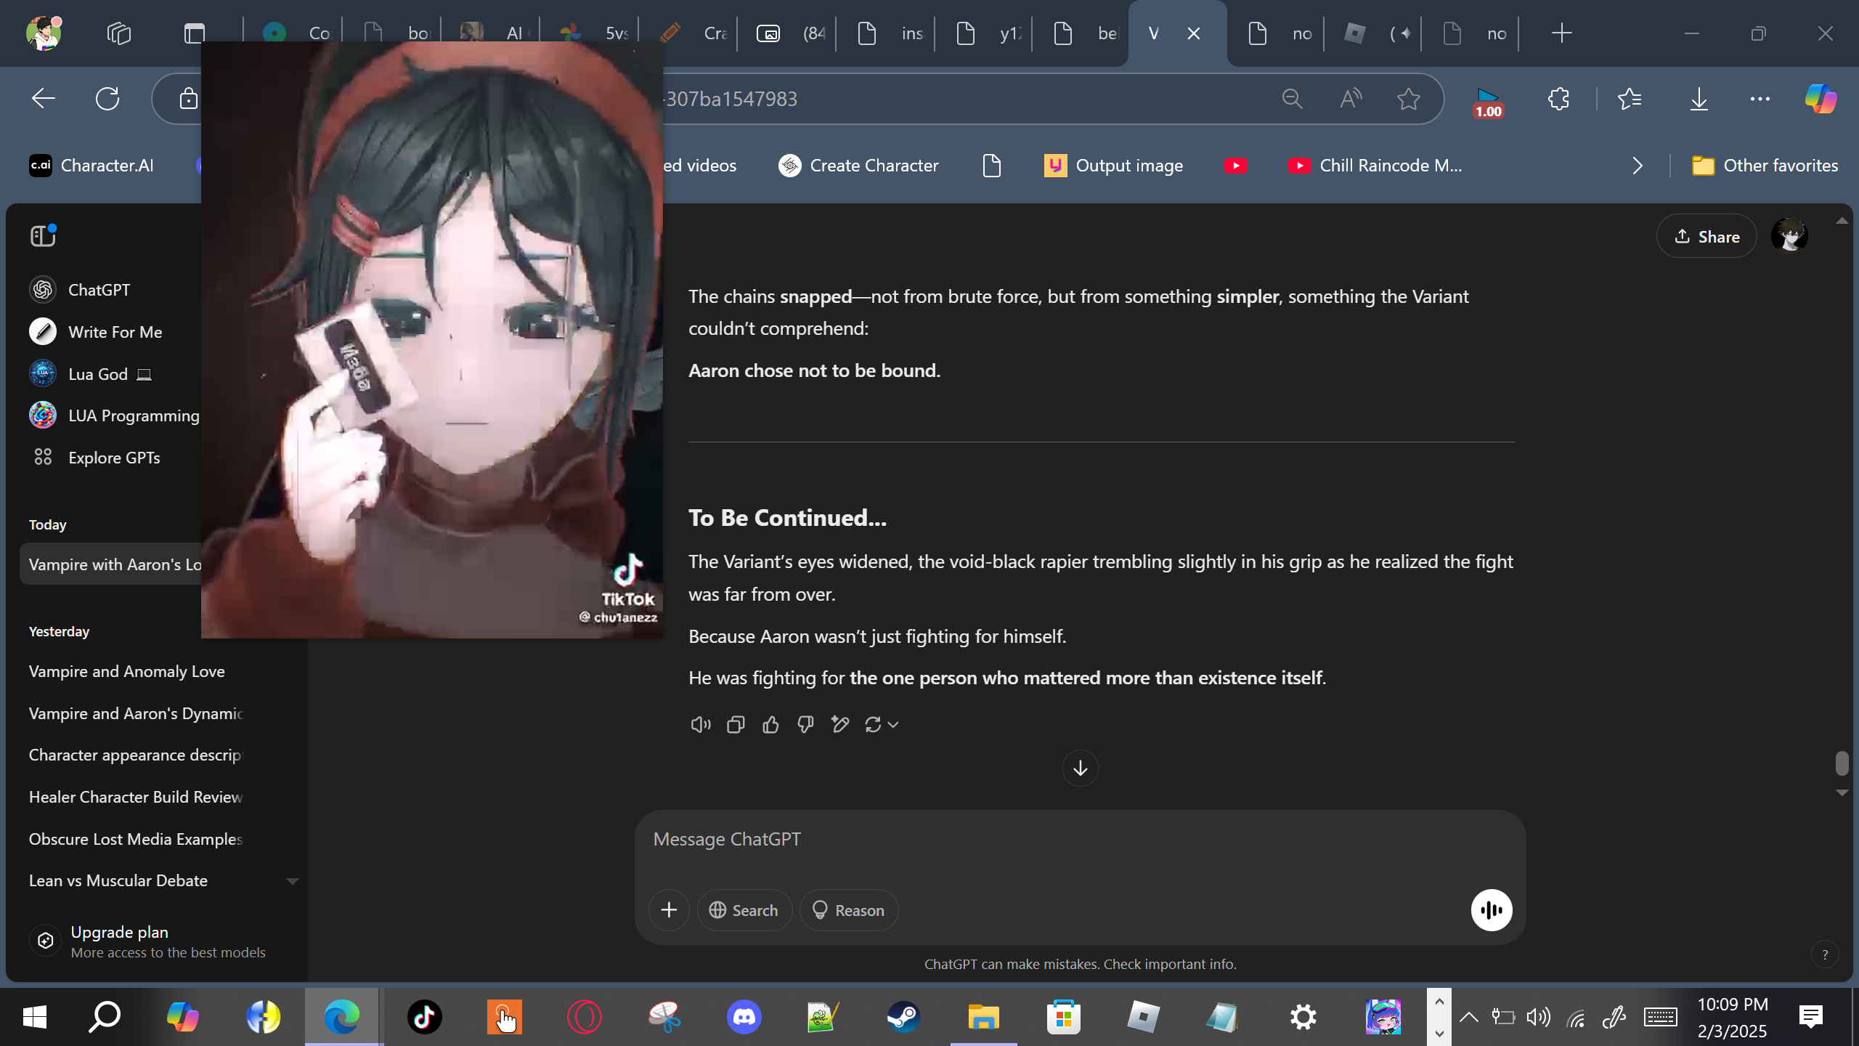
Task: Go back in the browser
Action: tap(44, 99)
